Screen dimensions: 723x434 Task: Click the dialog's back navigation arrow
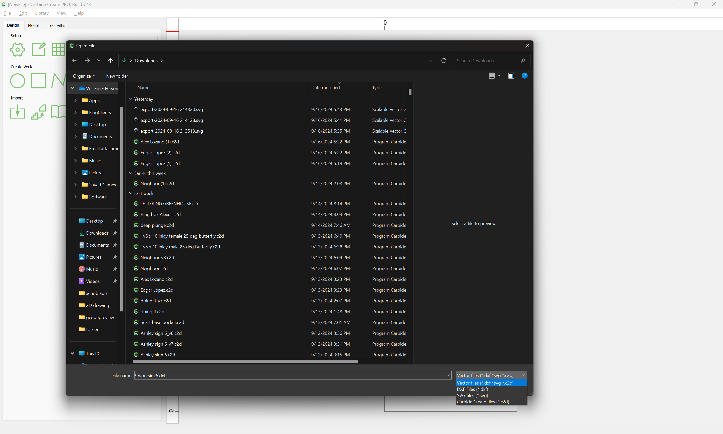(x=74, y=61)
